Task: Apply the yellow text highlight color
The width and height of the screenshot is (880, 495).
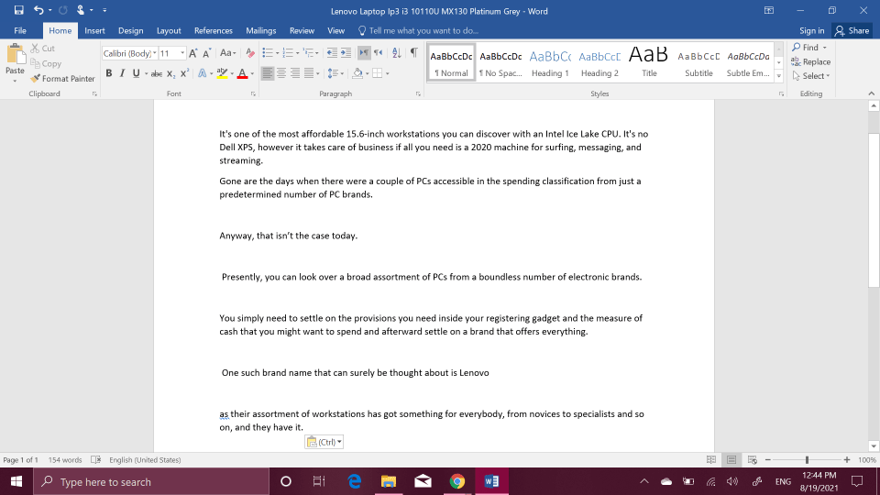Action: point(222,73)
